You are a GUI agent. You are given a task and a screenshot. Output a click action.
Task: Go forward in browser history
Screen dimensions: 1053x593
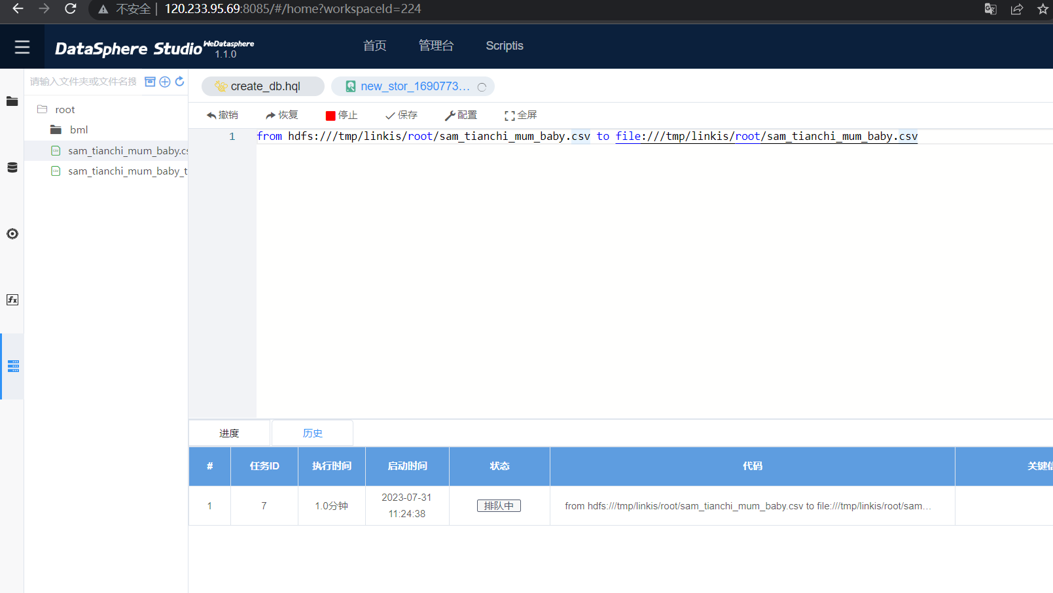tap(44, 9)
